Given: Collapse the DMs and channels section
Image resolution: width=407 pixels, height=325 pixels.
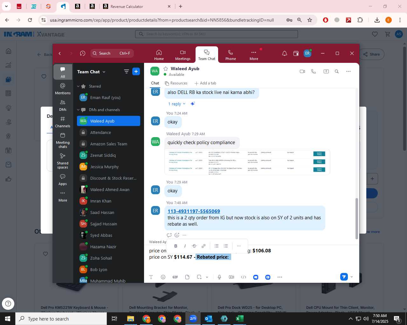Looking at the screenshot, I should [78, 110].
